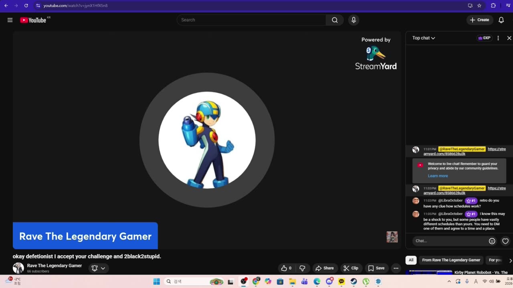Close the live chat panel
The image size is (513, 288).
[x=509, y=38]
